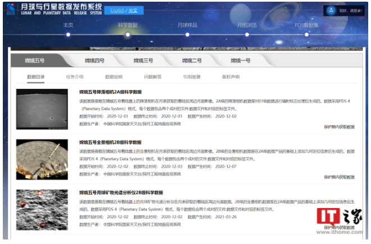Open the 科学数据 navigation menu
The height and width of the screenshot is (244, 371).
(x=128, y=25)
